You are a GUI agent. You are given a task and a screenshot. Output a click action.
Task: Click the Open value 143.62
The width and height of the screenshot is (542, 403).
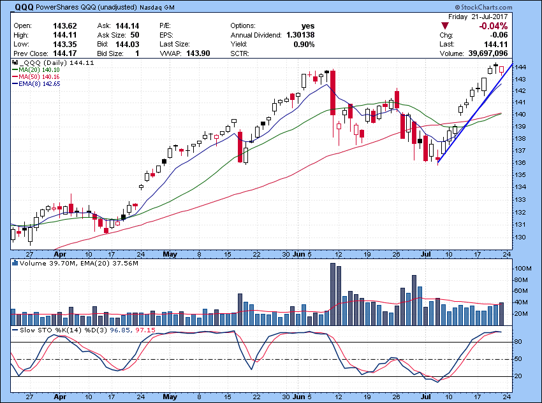point(65,26)
